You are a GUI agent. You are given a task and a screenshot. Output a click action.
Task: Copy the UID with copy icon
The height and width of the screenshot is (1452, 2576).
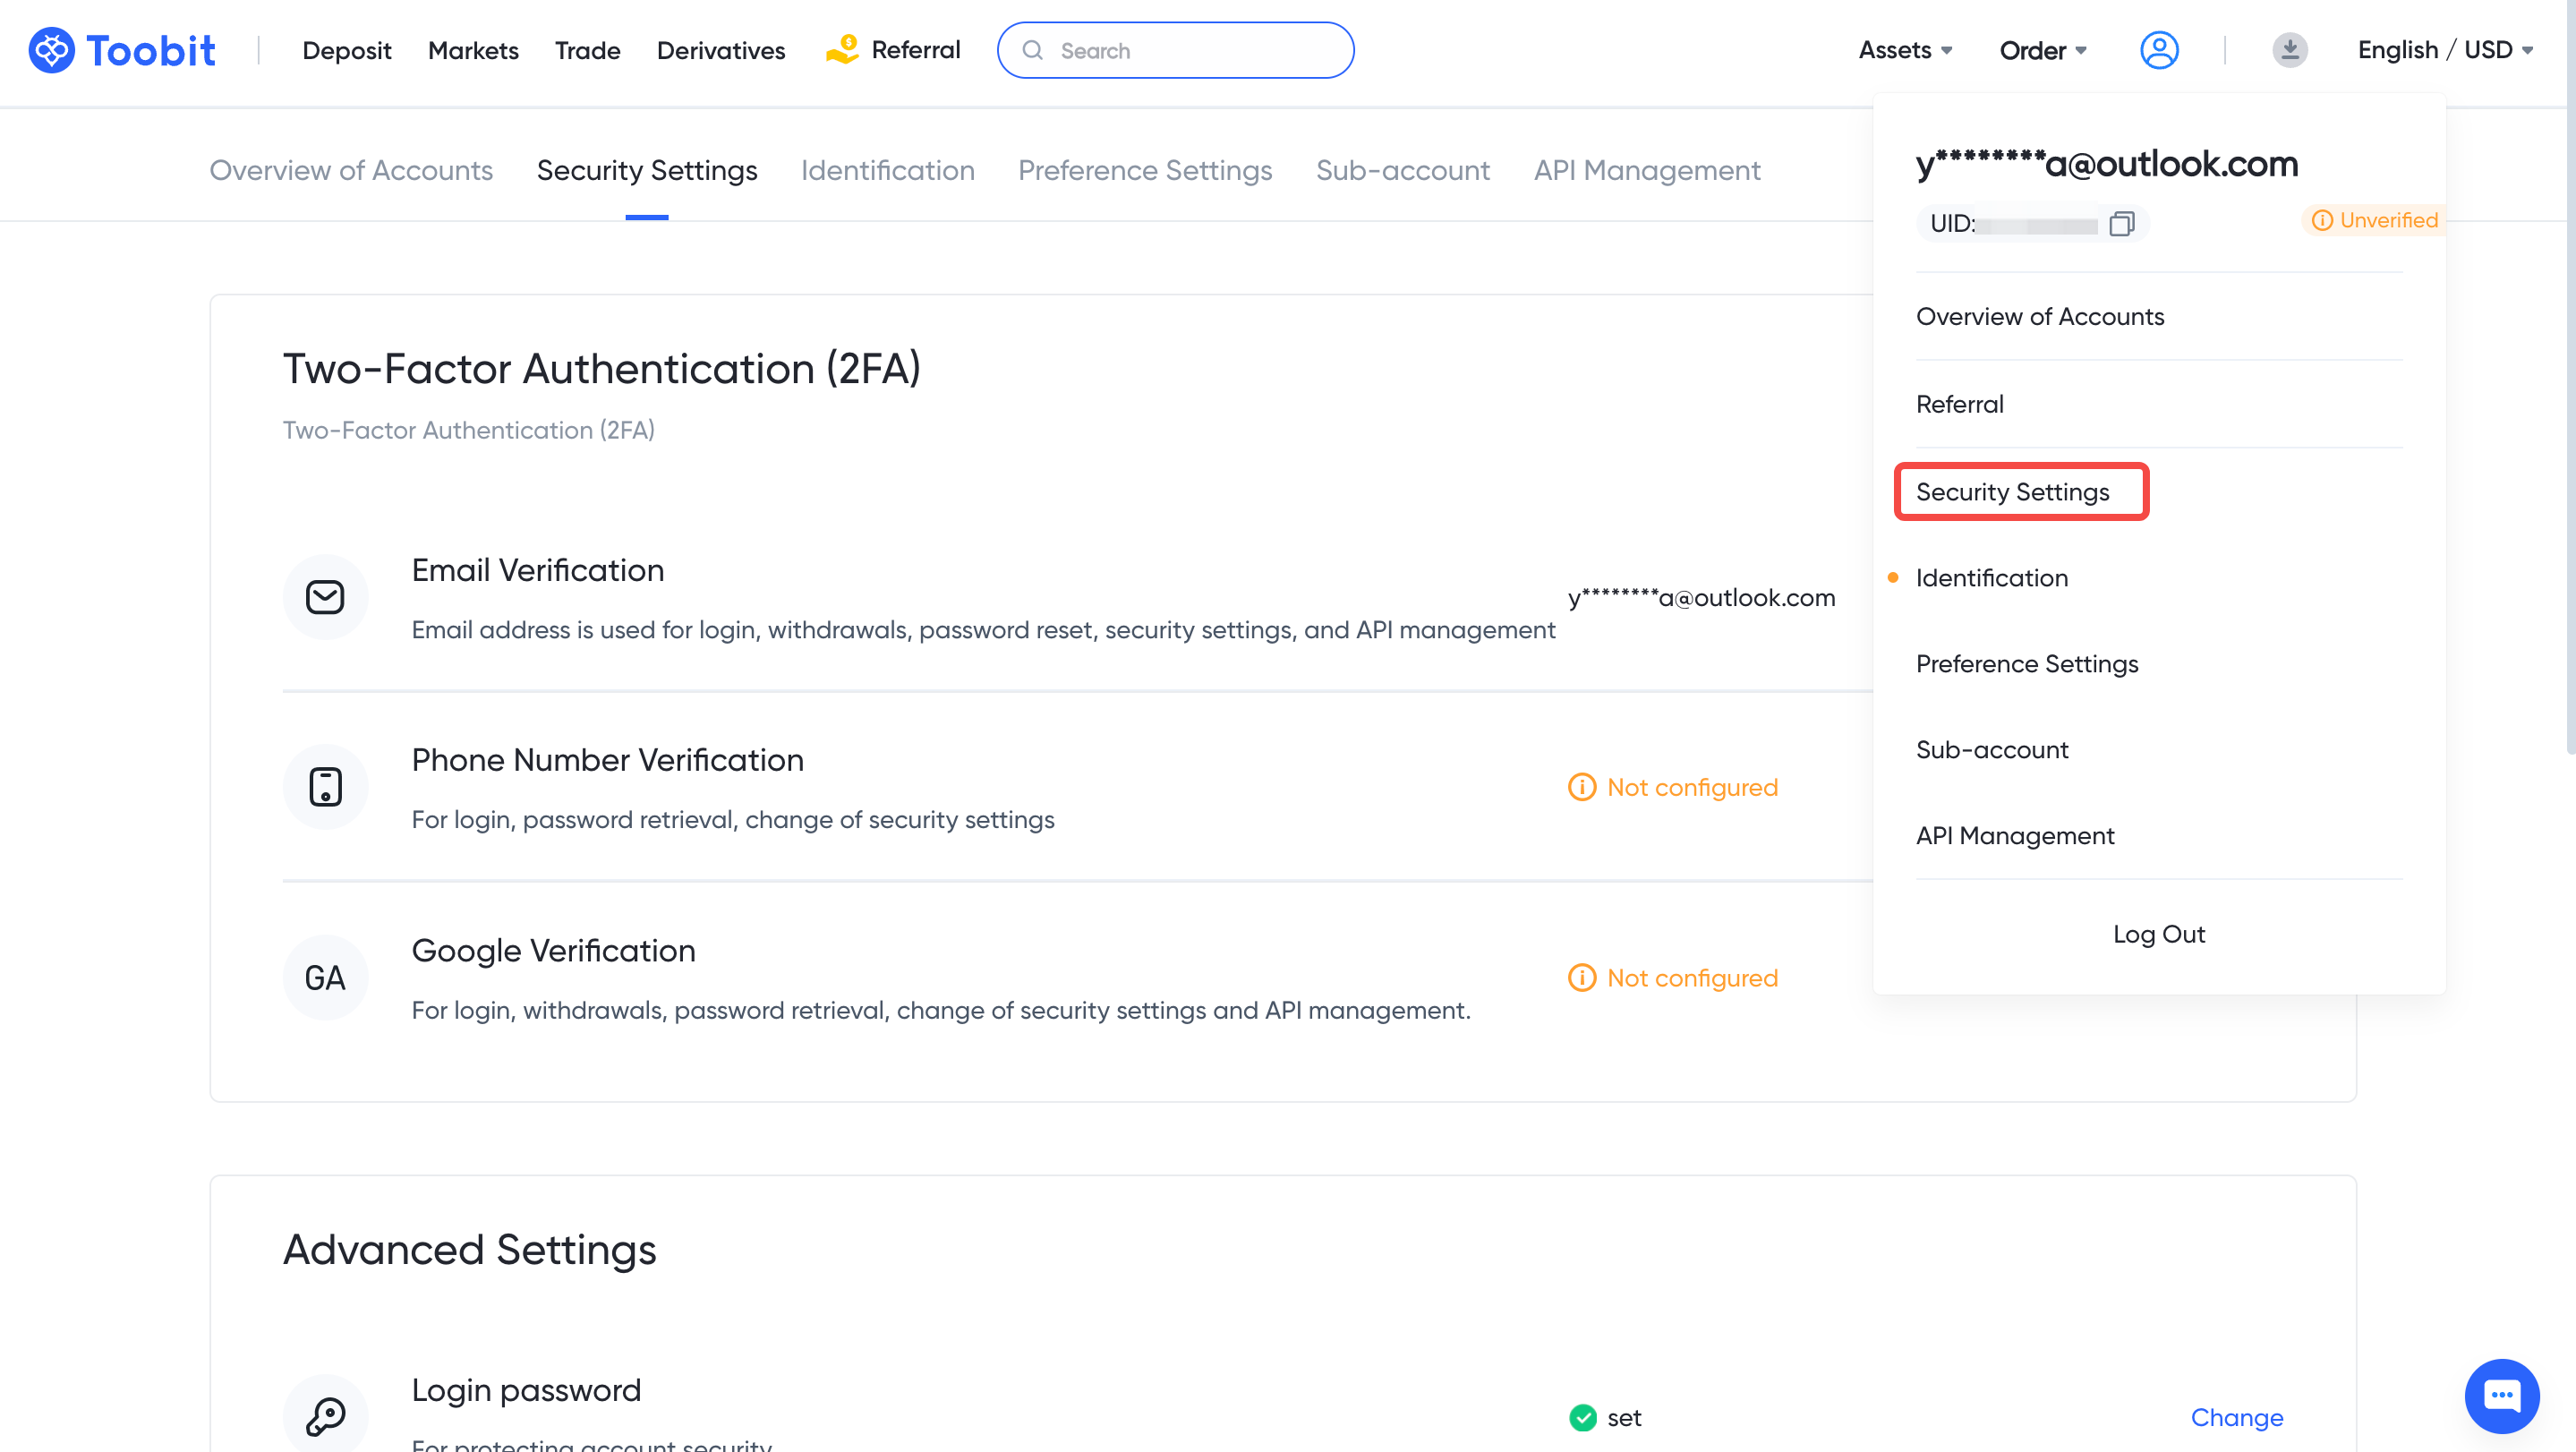pos(2121,223)
